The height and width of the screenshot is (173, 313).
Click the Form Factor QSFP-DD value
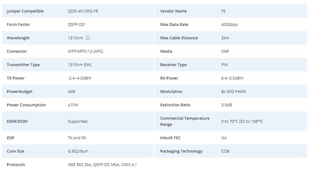pos(76,25)
